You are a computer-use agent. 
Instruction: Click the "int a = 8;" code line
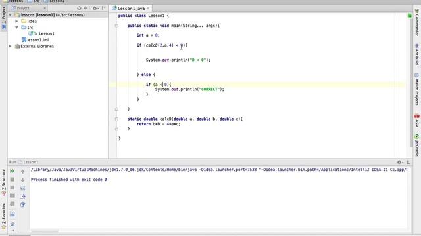[148, 35]
